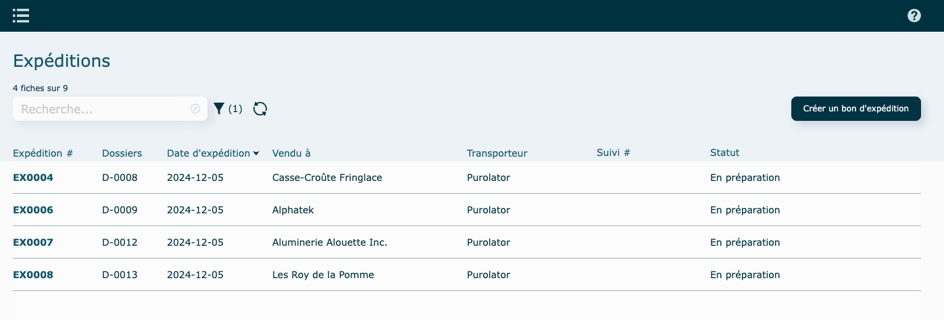Open expedition EX0006 link
This screenshot has height=320, width=944.
coord(33,210)
